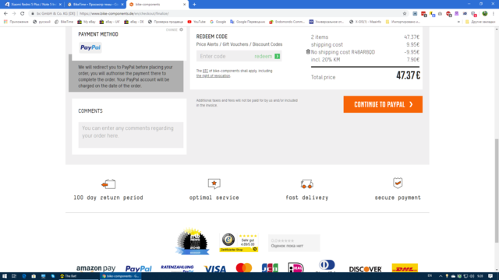This screenshot has width=499, height=280.
Task: Click the secure payment shield icon
Action: 398,183
